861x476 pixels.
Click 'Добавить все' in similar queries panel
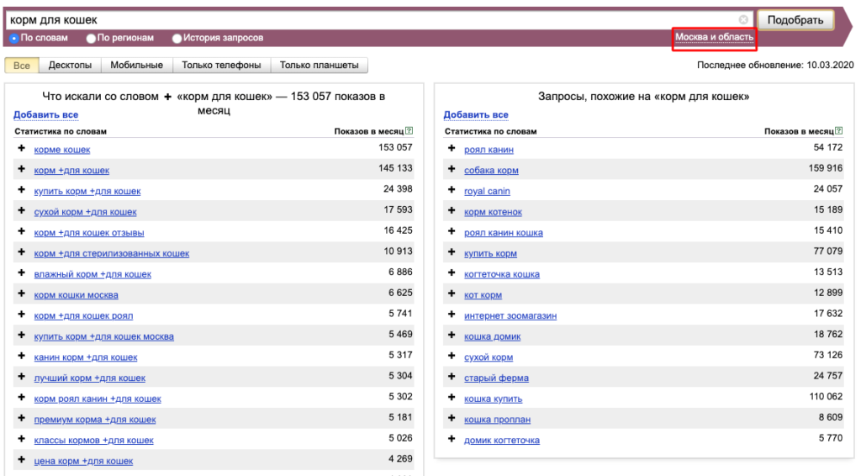click(x=476, y=114)
